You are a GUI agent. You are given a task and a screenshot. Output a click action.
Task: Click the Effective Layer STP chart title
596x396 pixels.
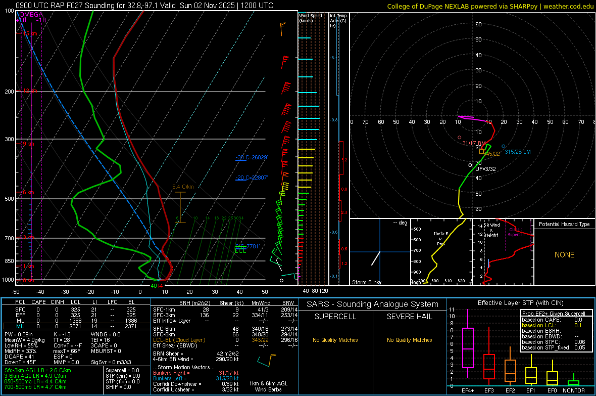pos(520,303)
